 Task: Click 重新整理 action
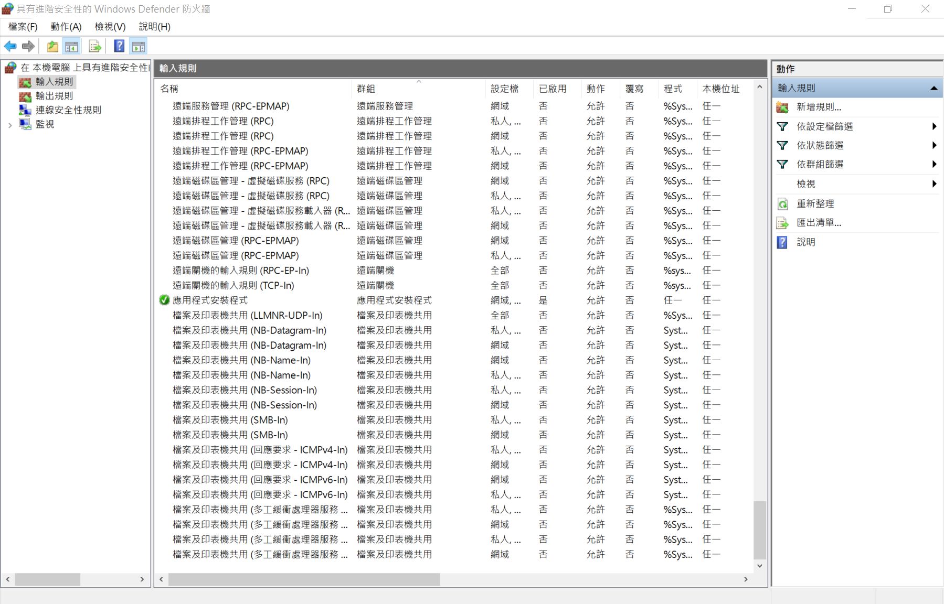coord(815,203)
